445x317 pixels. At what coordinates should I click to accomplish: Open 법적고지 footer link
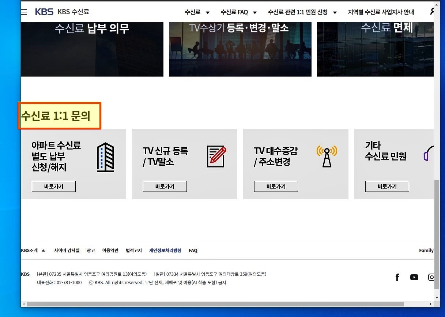tap(134, 251)
